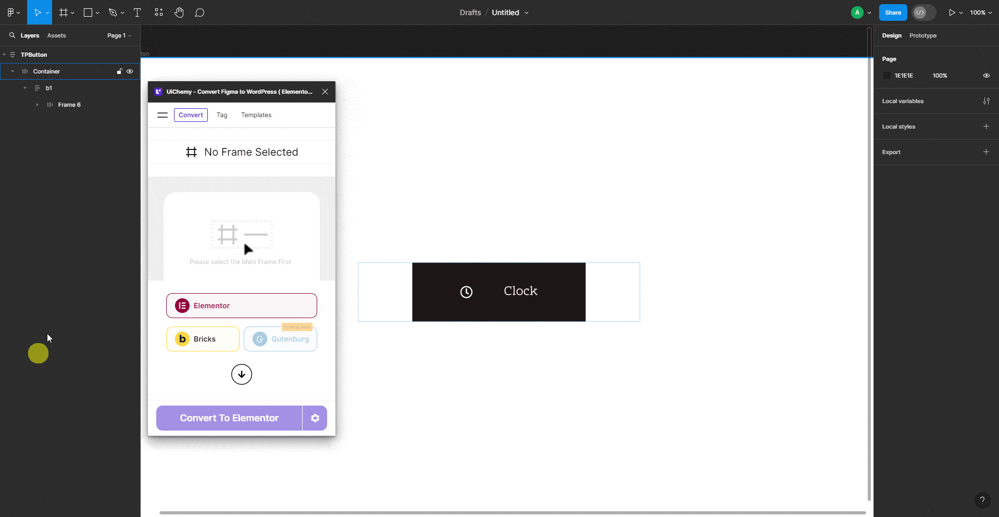Collapse the b1 layer
This screenshot has height=517, width=999.
tap(25, 88)
